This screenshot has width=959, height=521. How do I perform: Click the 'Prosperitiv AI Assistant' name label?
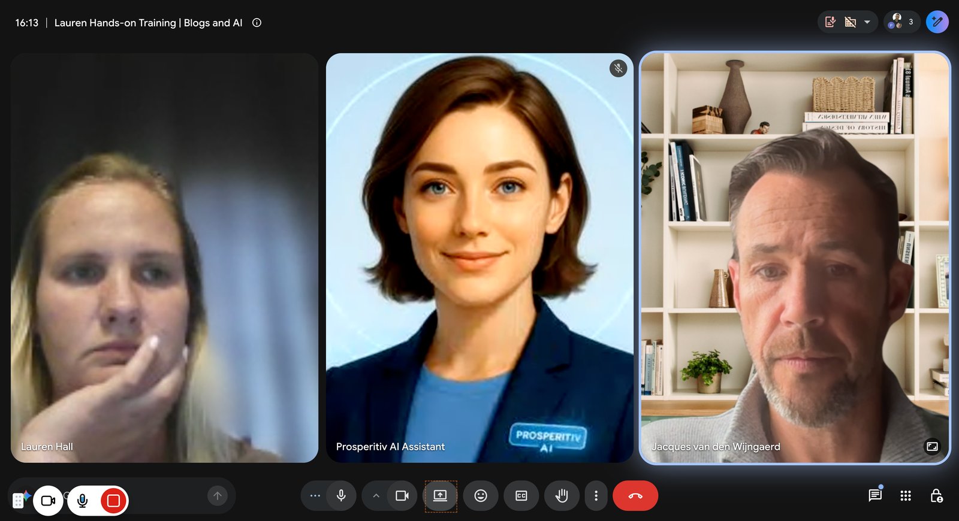390,447
